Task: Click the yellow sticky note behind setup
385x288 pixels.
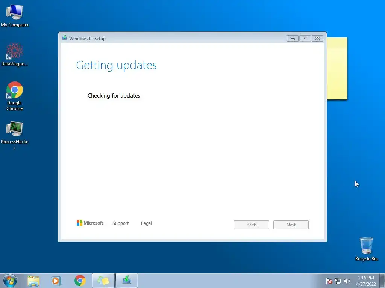Action: (337, 69)
